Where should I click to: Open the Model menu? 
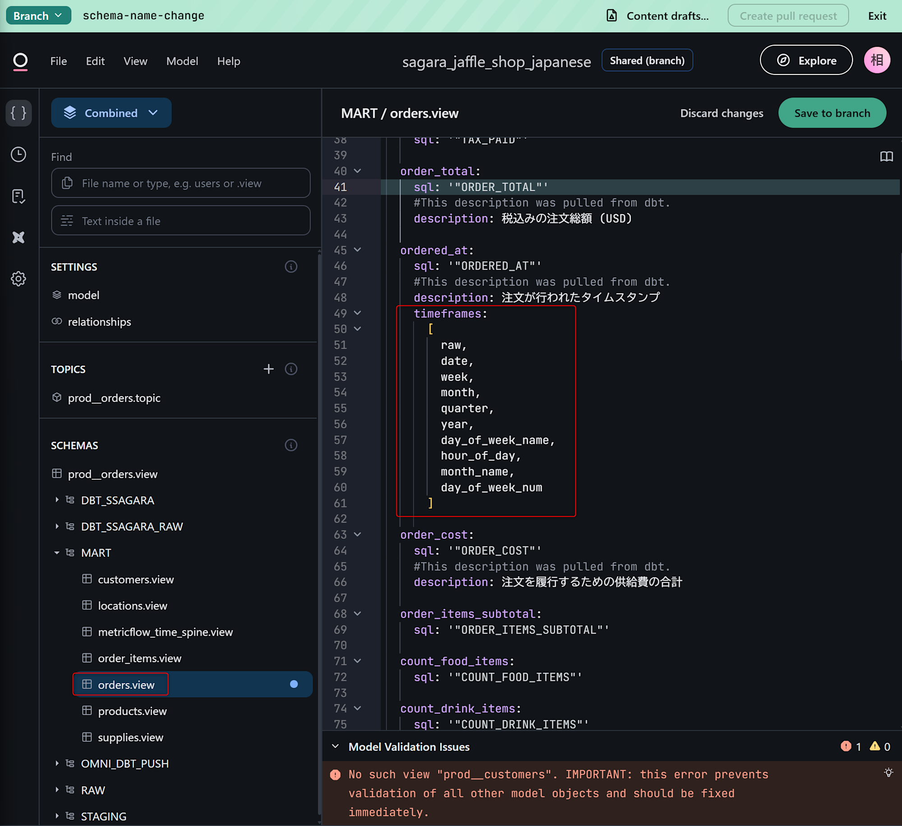click(182, 61)
